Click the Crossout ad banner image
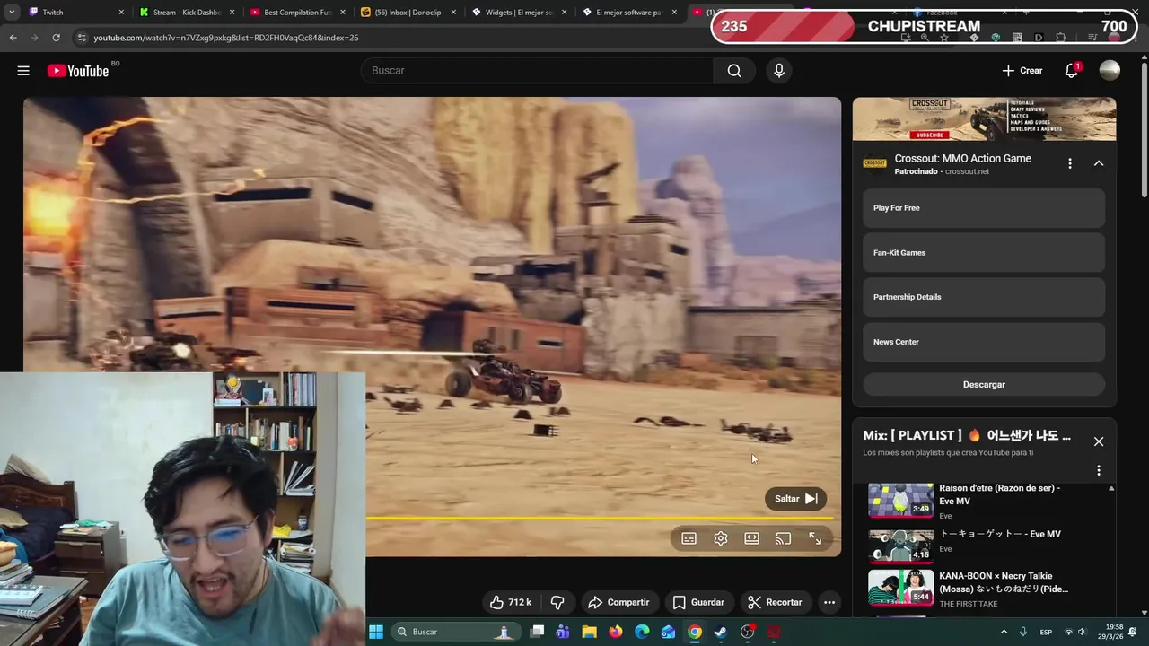 pyautogui.click(x=984, y=118)
